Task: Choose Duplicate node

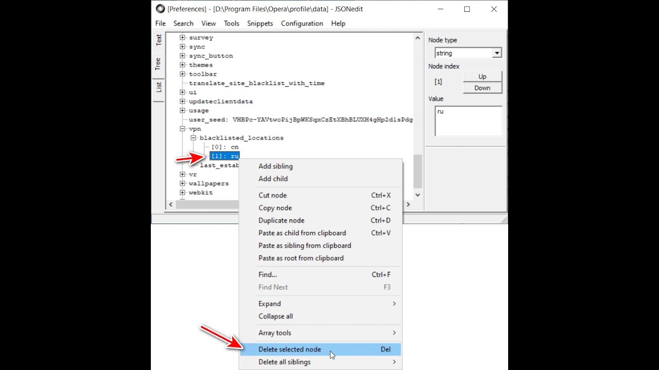Action: pos(320,220)
